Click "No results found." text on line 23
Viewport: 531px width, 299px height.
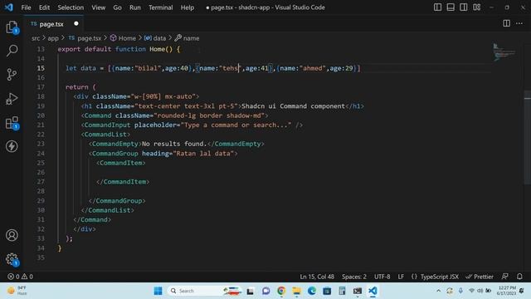coord(174,144)
